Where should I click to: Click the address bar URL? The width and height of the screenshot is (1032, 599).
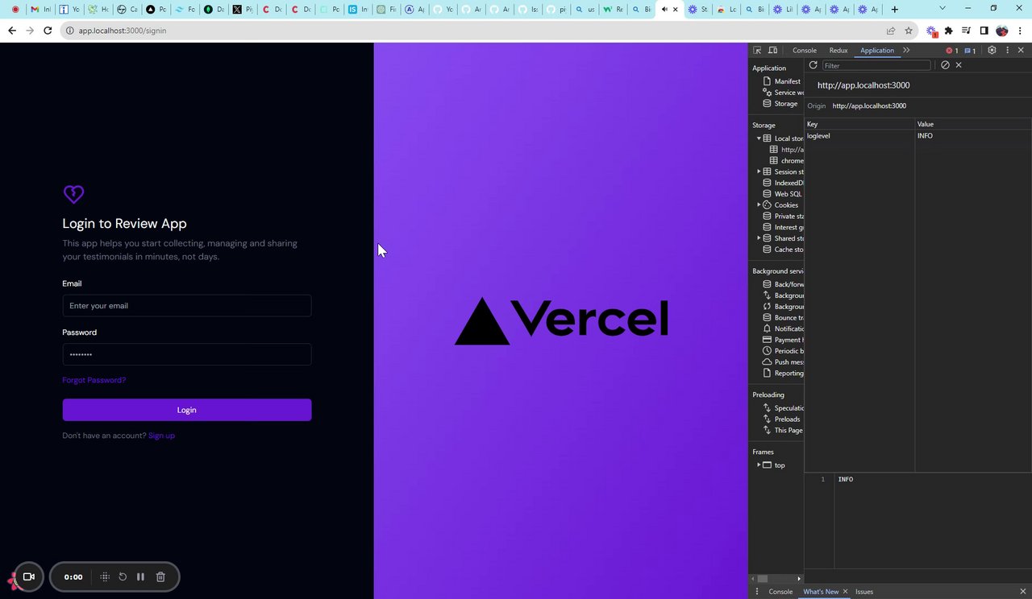(123, 31)
